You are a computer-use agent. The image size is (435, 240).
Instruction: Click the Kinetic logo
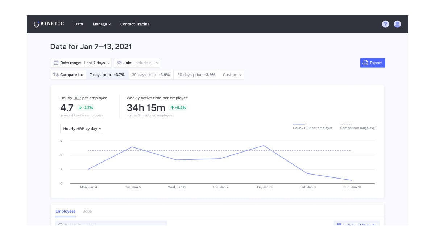(49, 24)
